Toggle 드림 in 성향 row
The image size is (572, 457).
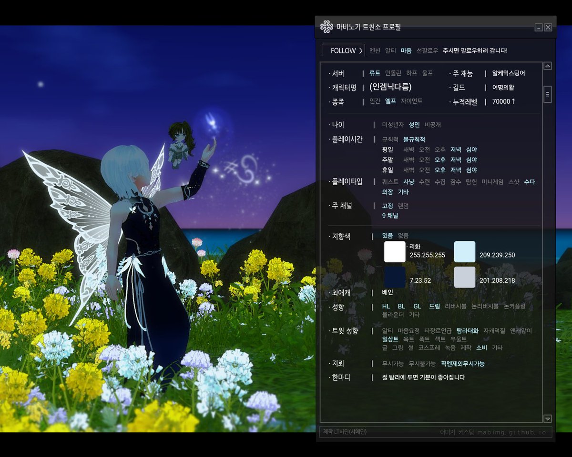(435, 306)
